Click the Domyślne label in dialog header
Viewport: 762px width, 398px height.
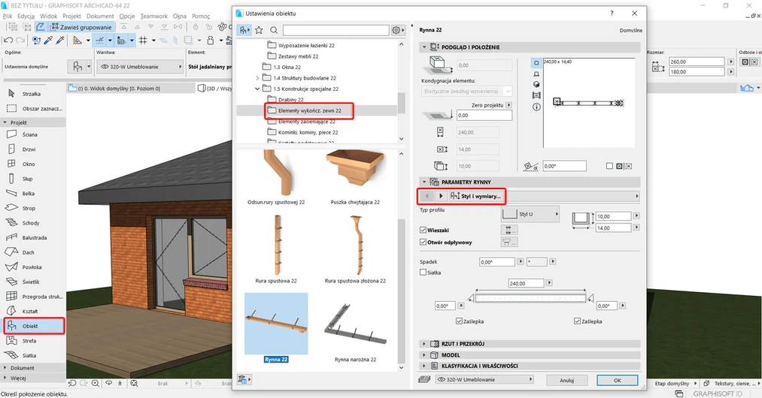pyautogui.click(x=631, y=30)
